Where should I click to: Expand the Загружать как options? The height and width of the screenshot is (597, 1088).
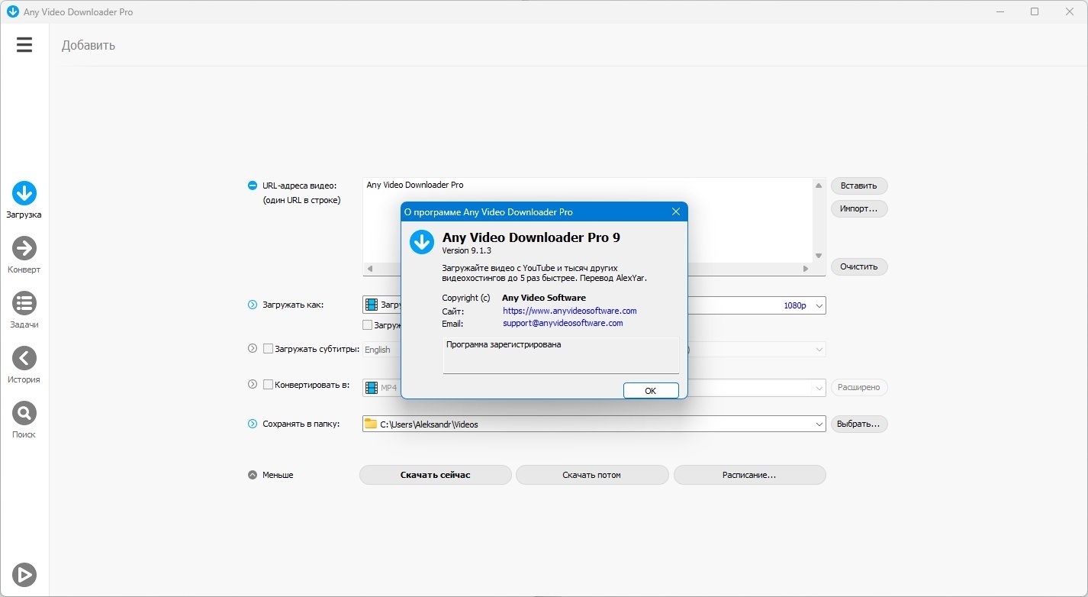253,305
